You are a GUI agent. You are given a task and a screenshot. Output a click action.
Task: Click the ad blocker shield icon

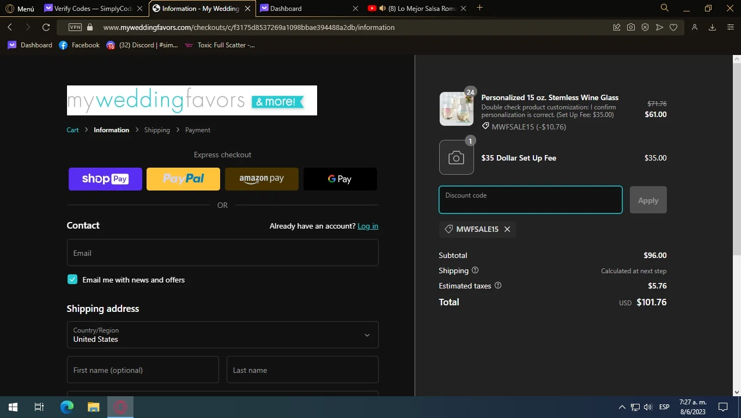click(x=645, y=27)
